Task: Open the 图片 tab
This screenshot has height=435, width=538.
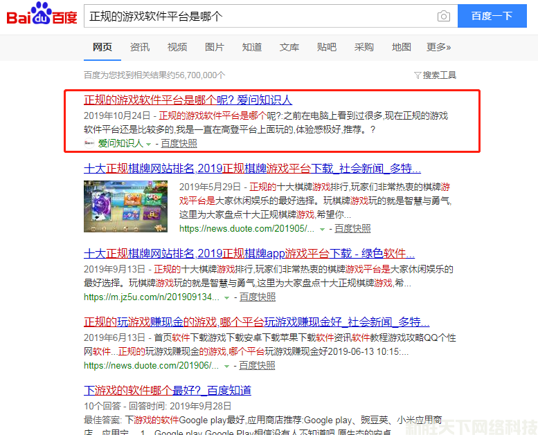Action: (215, 47)
